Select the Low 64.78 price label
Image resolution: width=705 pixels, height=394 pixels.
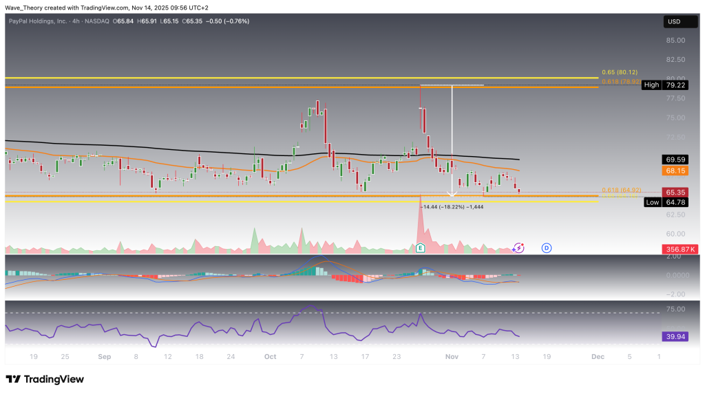665,202
